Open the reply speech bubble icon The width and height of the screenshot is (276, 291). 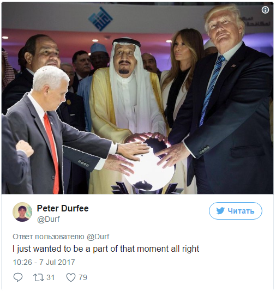pos(18,277)
